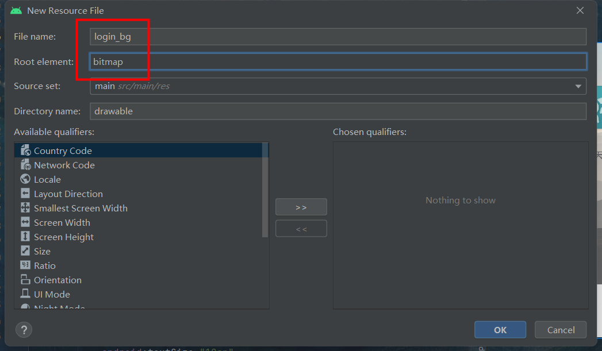Image resolution: width=602 pixels, height=351 pixels.
Task: Click the Screen Width qualifier icon
Action: click(24, 222)
